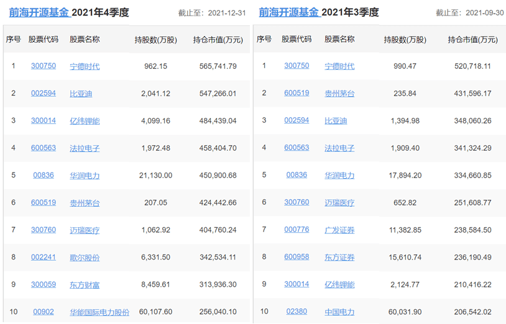Image resolution: width=506 pixels, height=324 pixels.
Task: Select 持股数(万股) column header in 3季度 table
Action: [x=405, y=40]
